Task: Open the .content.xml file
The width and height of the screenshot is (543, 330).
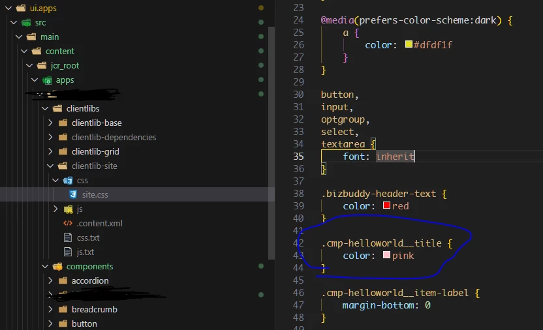Action: pyautogui.click(x=100, y=223)
